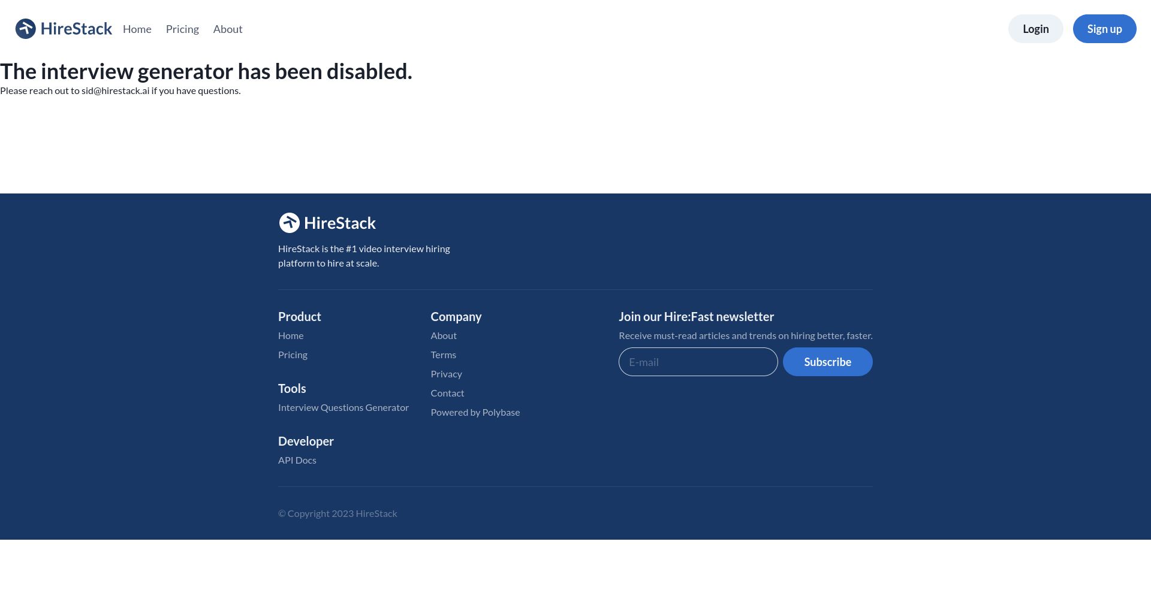The width and height of the screenshot is (1151, 596).
Task: View the Terms page link
Action: click(443, 355)
